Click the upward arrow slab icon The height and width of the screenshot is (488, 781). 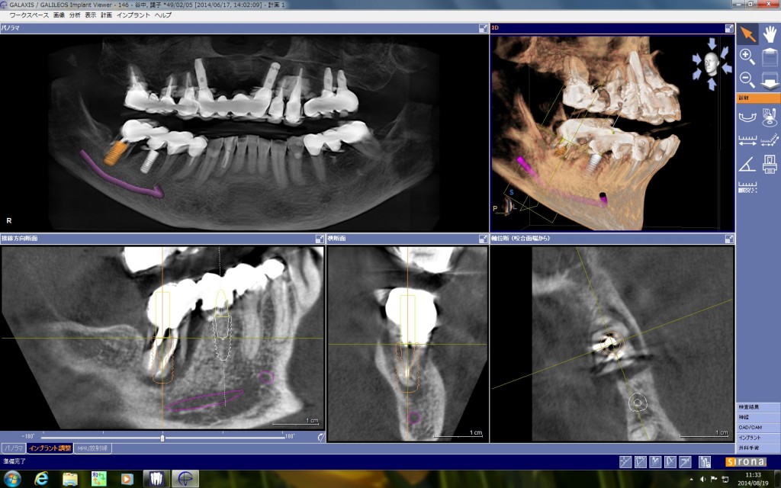pyautogui.click(x=770, y=56)
